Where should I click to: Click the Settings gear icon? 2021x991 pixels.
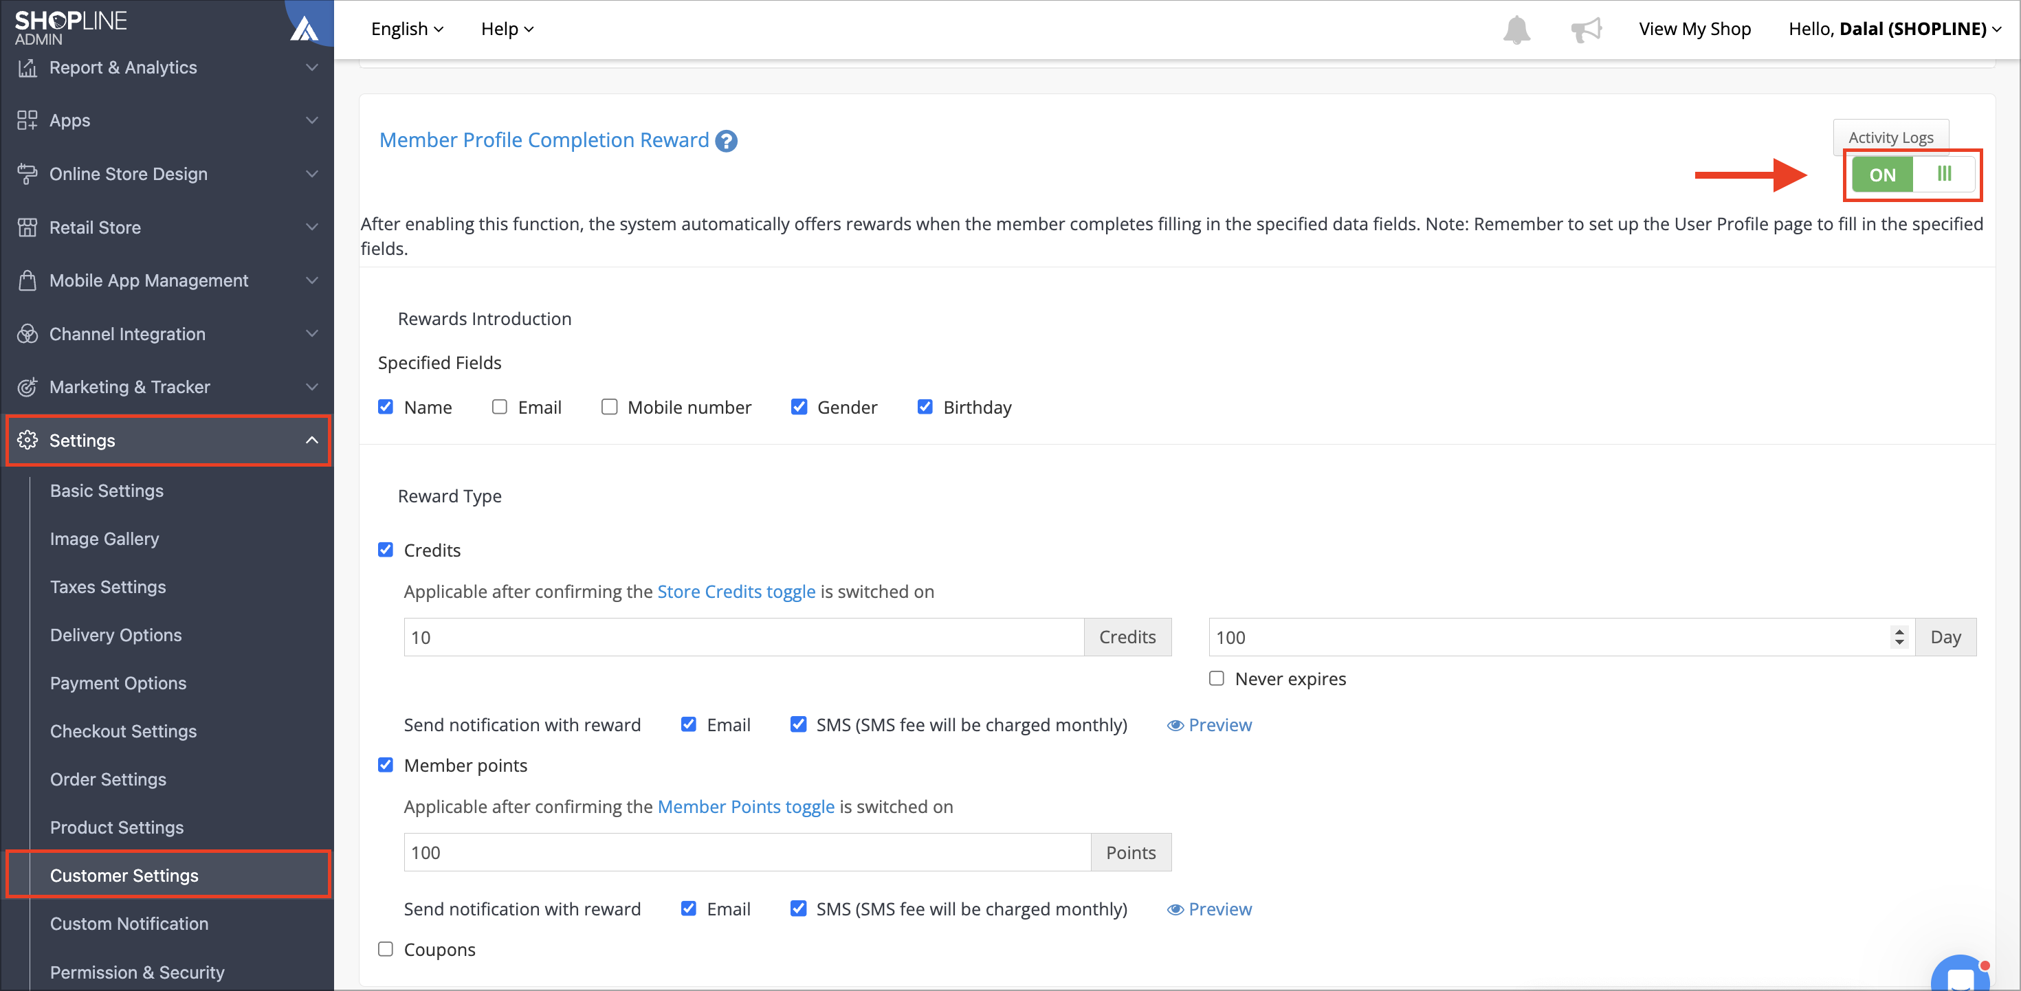pyautogui.click(x=27, y=441)
